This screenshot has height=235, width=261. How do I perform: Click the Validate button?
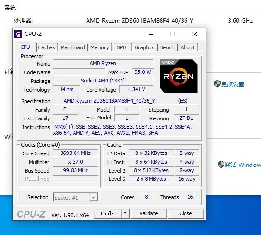click(x=149, y=213)
